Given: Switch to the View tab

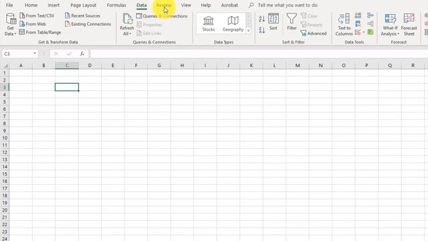Looking at the screenshot, I should coord(186,5).
